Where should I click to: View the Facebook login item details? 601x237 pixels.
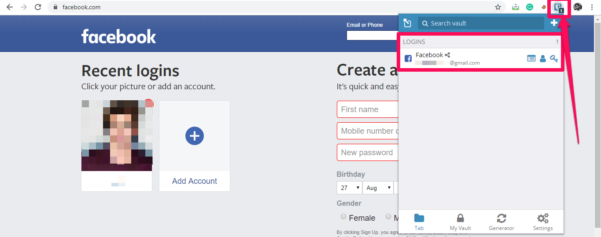[x=531, y=58]
